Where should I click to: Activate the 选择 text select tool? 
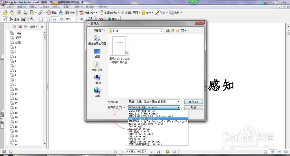point(14,19)
